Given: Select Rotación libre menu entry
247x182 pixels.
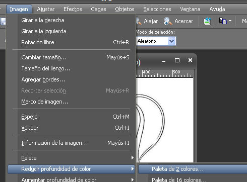Looking at the screenshot, I should click(x=72, y=42).
